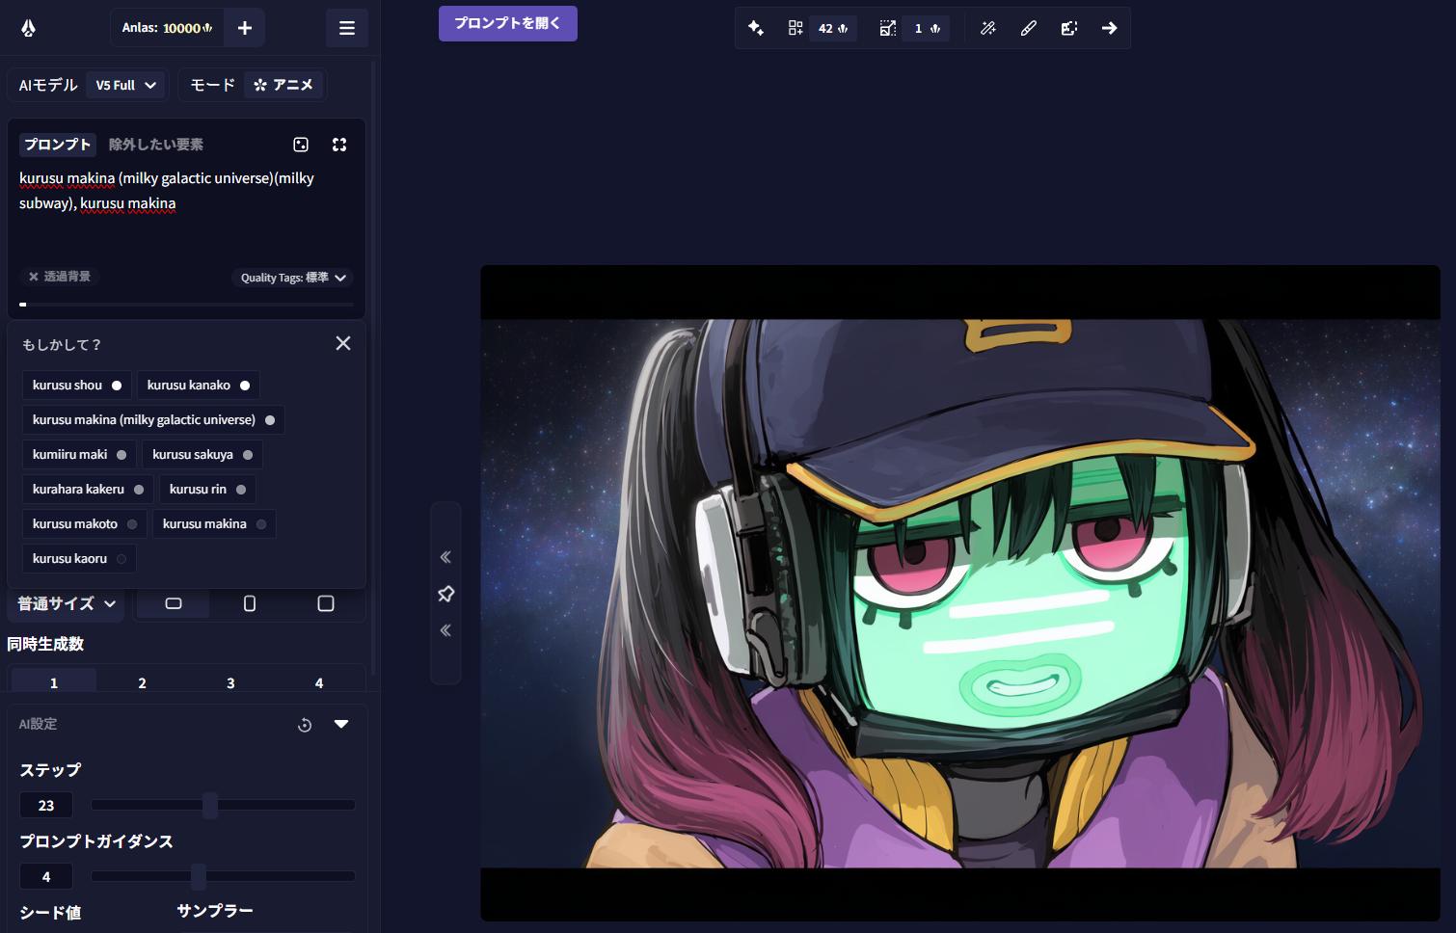Screen dimensions: 1456x933
Task: Set 同時生成数 to 2
Action: (142, 682)
